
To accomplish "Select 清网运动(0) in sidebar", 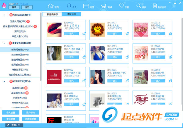I will (x=20, y=31).
